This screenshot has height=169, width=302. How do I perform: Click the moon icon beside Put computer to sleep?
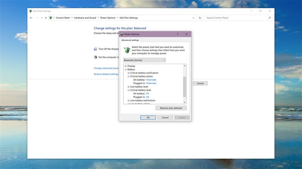[x=96, y=57]
